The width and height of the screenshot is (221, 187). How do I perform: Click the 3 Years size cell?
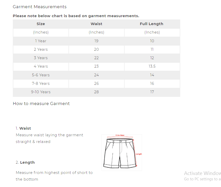click(41, 58)
